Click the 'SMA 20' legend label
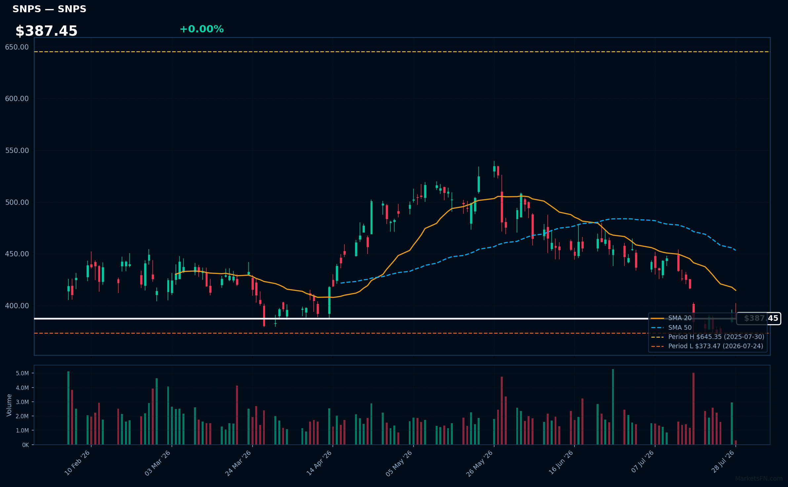The width and height of the screenshot is (788, 487). (680, 318)
